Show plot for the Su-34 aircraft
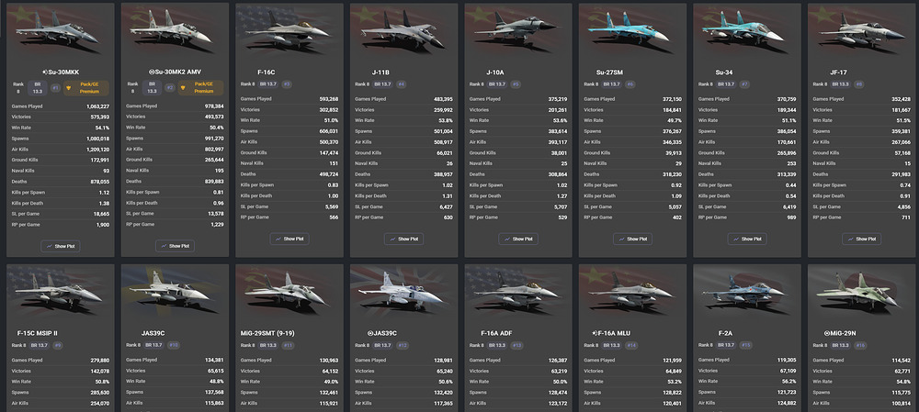The height and width of the screenshot is (412, 919). [747, 239]
